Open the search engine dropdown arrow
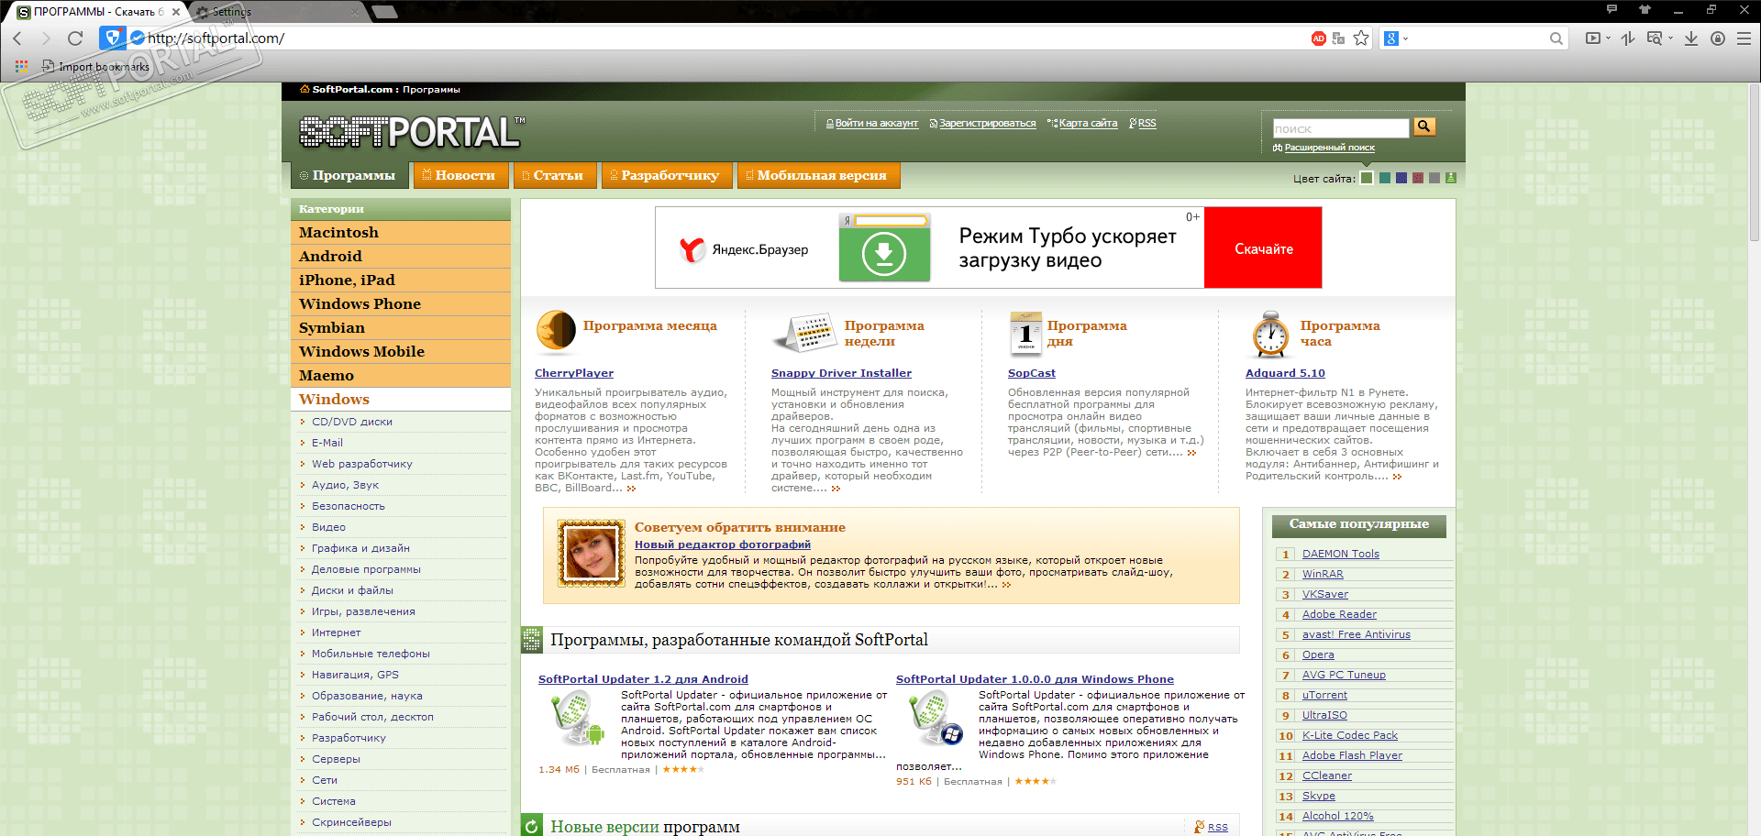Image resolution: width=1761 pixels, height=836 pixels. click(1405, 38)
